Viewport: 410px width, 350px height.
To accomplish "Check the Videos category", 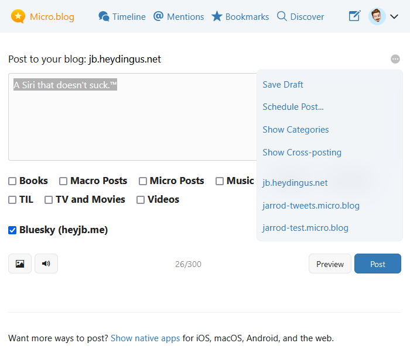I will (x=141, y=200).
